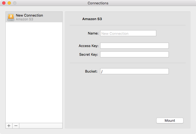Click the Name: label

93,33
